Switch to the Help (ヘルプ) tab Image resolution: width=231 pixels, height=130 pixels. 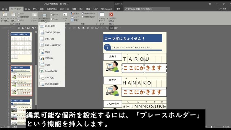(95, 9)
